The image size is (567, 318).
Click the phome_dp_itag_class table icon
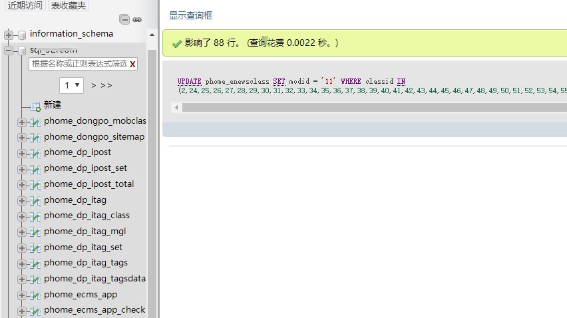35,216
